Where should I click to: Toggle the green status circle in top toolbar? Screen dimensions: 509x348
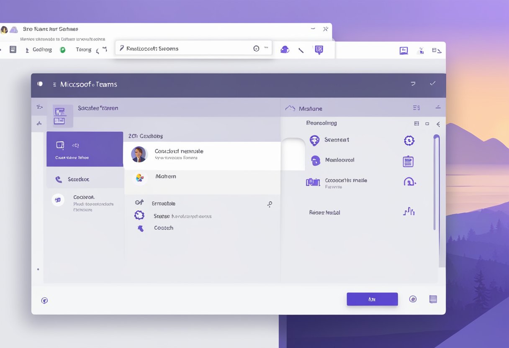[x=63, y=50]
